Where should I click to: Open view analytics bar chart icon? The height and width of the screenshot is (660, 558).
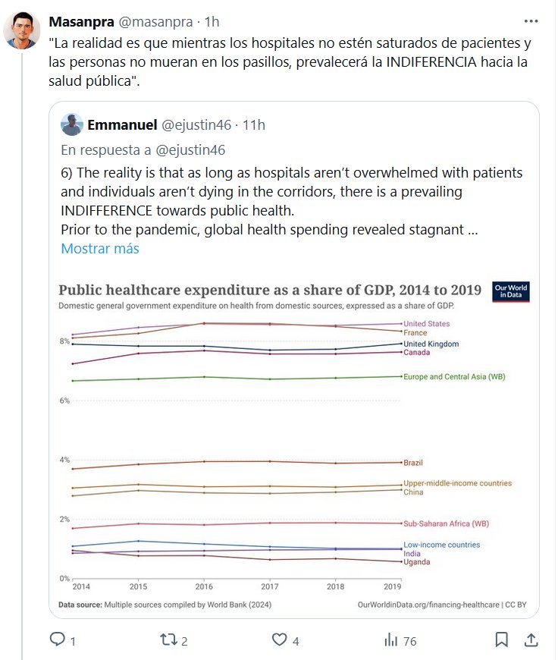point(391,640)
